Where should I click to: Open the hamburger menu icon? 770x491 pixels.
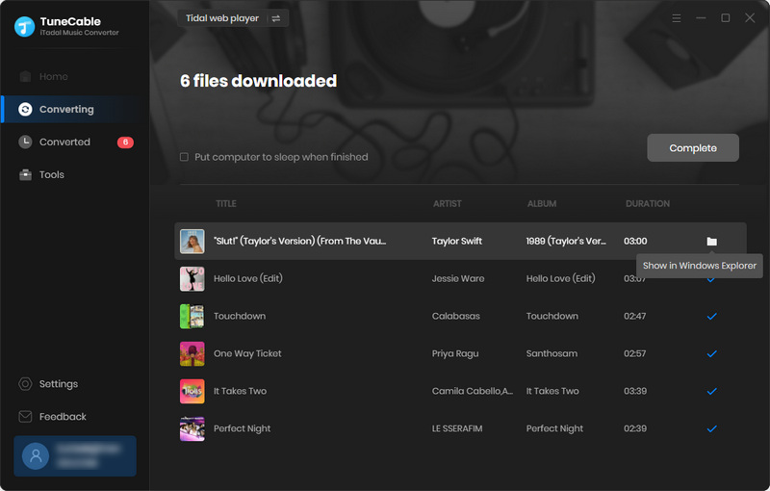(677, 18)
